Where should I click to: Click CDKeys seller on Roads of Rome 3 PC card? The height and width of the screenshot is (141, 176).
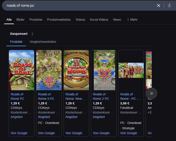tap(44, 108)
